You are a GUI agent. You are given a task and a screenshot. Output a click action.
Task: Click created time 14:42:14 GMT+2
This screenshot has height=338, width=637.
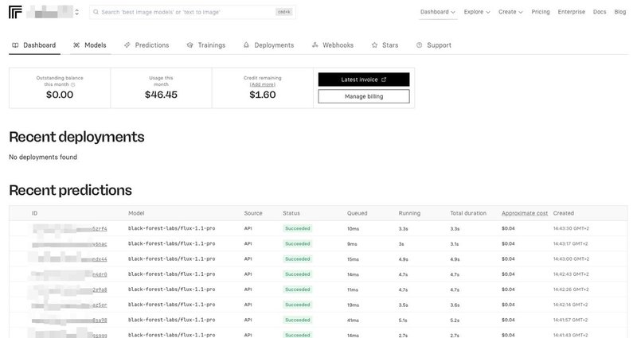coord(570,305)
